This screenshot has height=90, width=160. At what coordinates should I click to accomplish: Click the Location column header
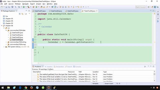(x=97, y=72)
